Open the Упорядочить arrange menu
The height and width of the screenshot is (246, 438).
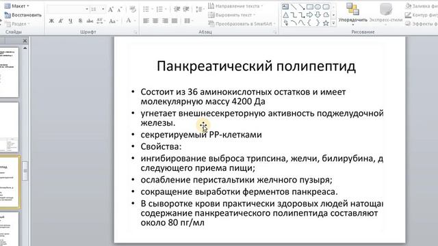(x=353, y=14)
